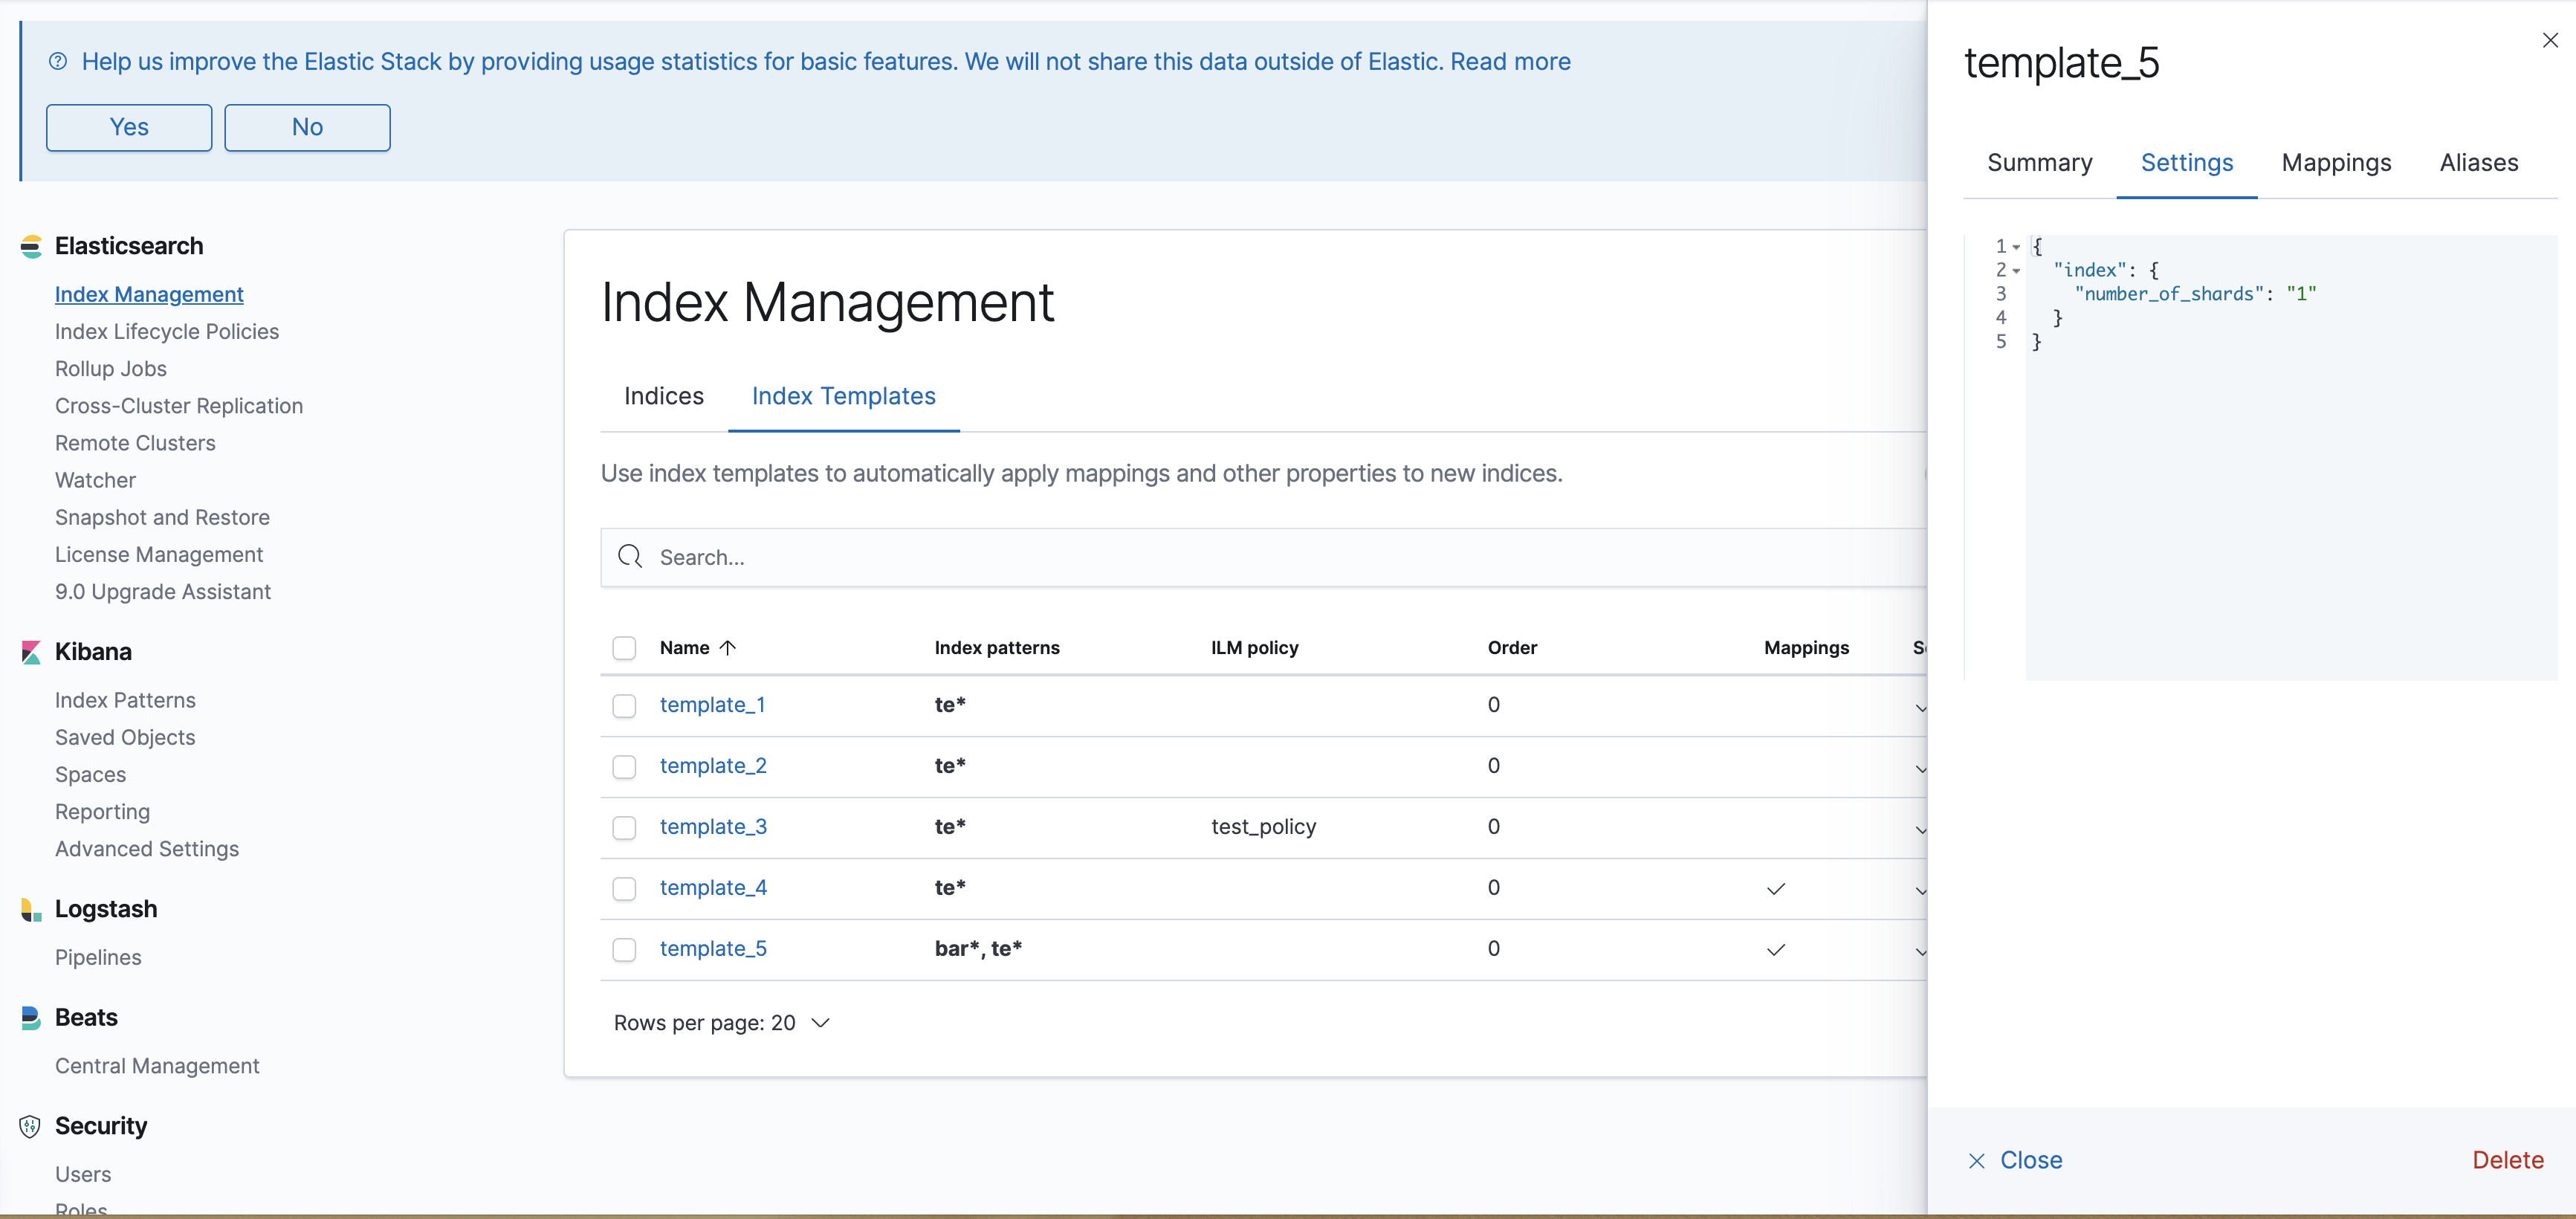The image size is (2576, 1219).
Task: Click the help icon in telemetry banner
Action: [58, 62]
